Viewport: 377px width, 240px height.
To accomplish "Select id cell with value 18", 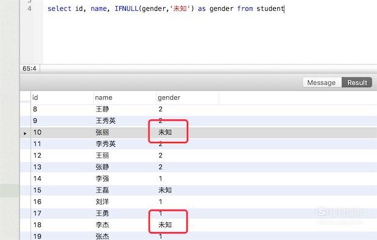I will click(x=37, y=225).
